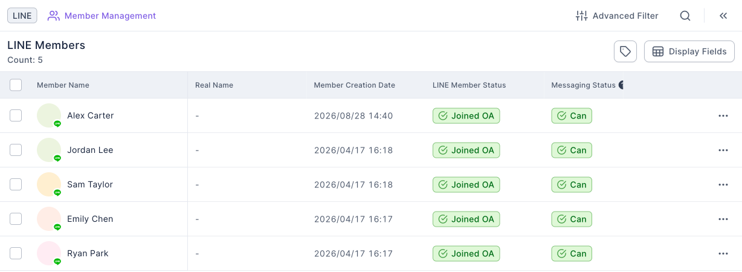Viewport: 742px width, 272px height.
Task: Click the Count: 5 text
Action: pyautogui.click(x=25, y=60)
